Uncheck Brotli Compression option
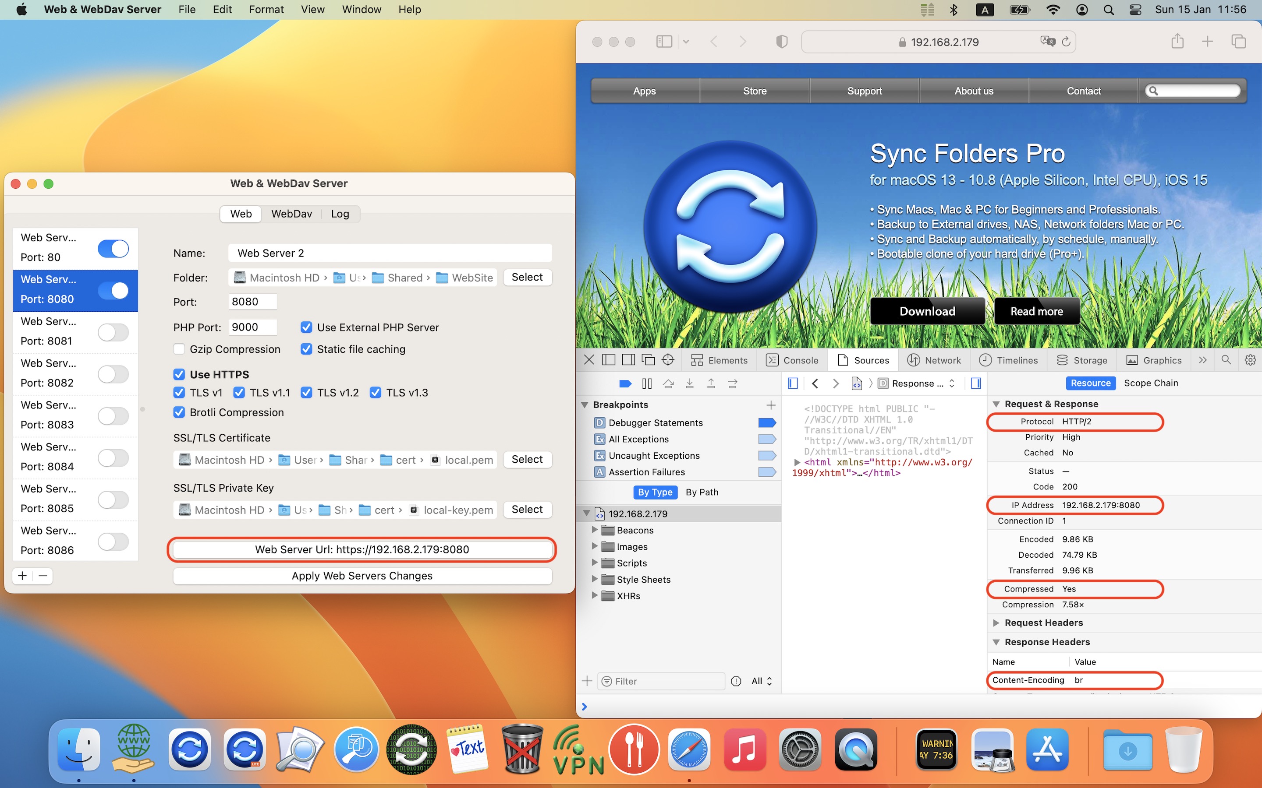 point(179,412)
